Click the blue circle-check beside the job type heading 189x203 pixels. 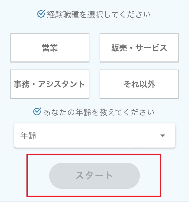41,14
